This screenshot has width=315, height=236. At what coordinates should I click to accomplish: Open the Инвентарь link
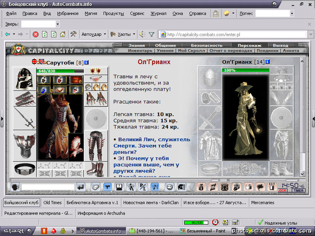click(140, 50)
